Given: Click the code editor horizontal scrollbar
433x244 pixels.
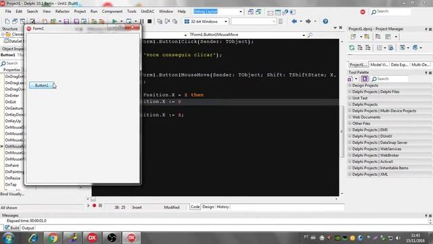Looking at the screenshot, I should [x=212, y=199].
